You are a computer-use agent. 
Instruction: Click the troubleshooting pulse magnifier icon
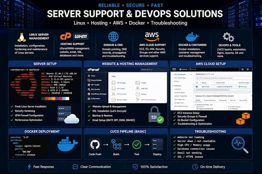tap(240, 144)
